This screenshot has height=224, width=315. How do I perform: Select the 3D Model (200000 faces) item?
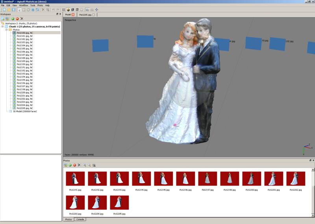[x=25, y=111]
